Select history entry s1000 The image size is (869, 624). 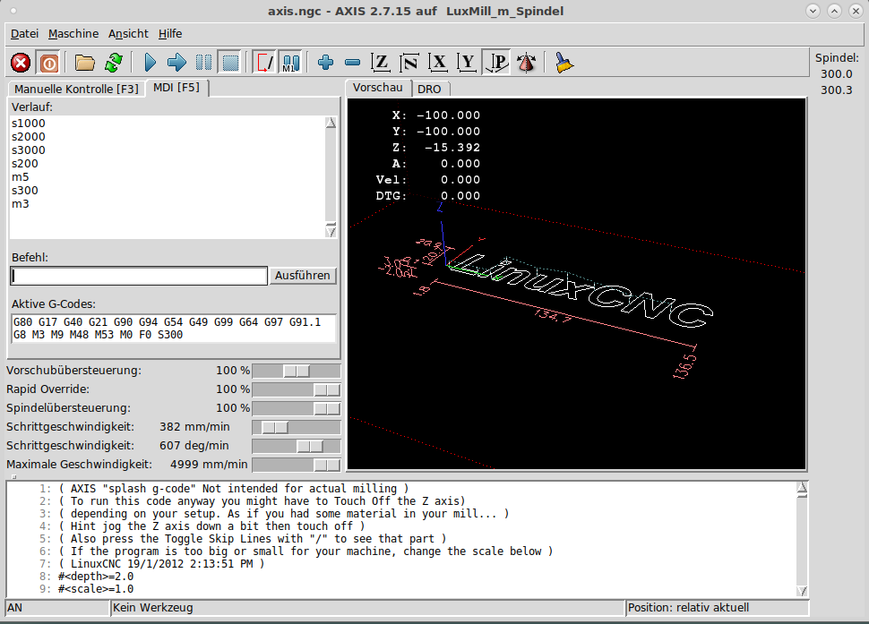tap(29, 124)
